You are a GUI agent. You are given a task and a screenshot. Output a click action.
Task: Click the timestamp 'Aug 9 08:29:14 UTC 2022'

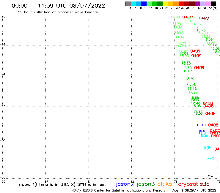coord(194,190)
